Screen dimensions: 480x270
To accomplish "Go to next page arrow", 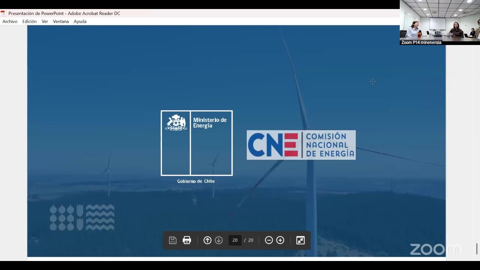I will pos(219,240).
